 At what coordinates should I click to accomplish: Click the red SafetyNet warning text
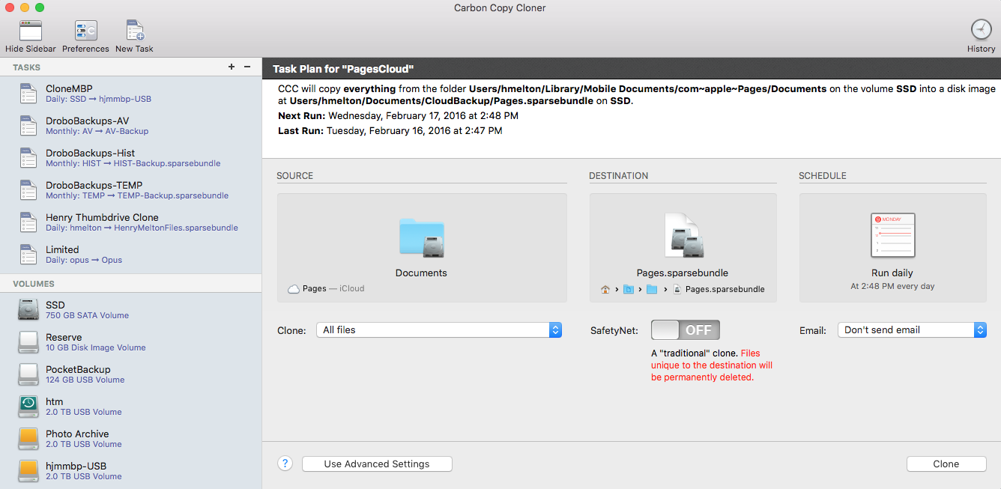click(x=712, y=365)
